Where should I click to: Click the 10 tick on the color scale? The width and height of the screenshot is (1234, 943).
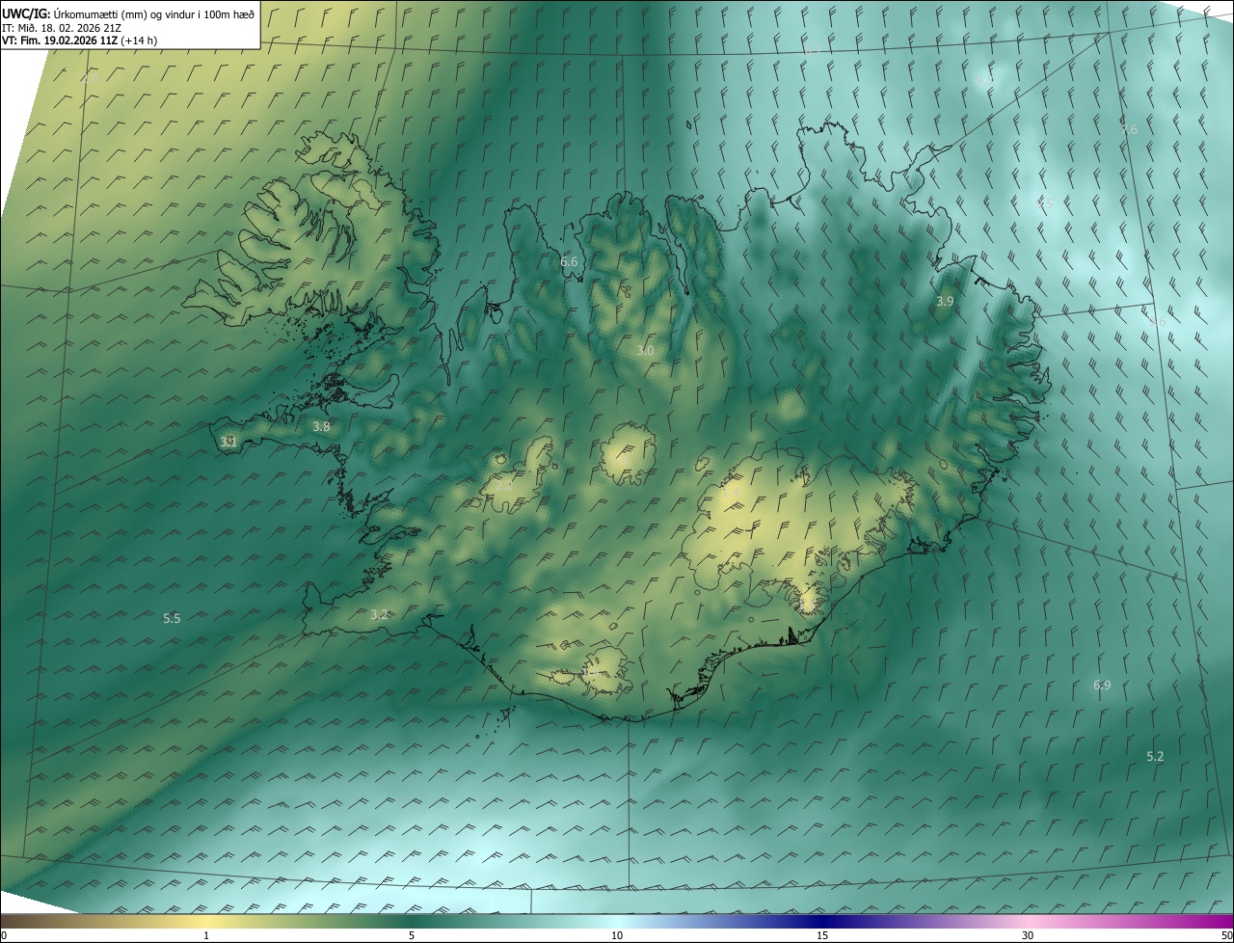617,935
